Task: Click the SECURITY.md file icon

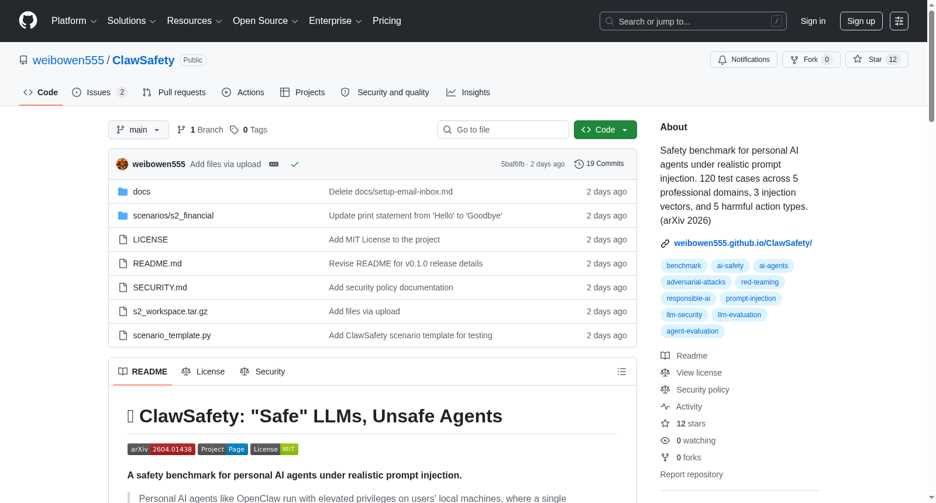Action: [123, 287]
